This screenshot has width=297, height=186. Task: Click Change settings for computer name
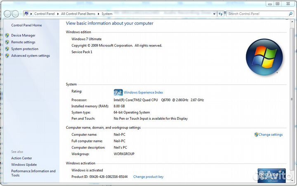(271, 135)
